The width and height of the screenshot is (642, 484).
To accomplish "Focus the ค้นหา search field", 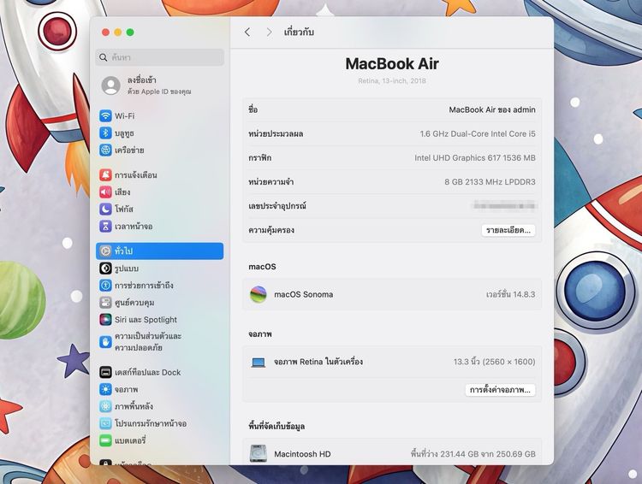I will (x=160, y=57).
